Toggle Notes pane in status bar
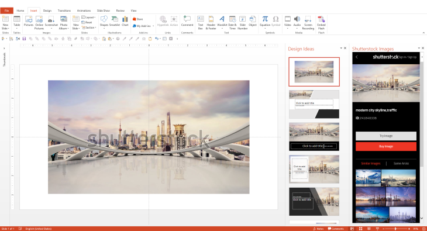The image size is (427, 231). point(318,229)
